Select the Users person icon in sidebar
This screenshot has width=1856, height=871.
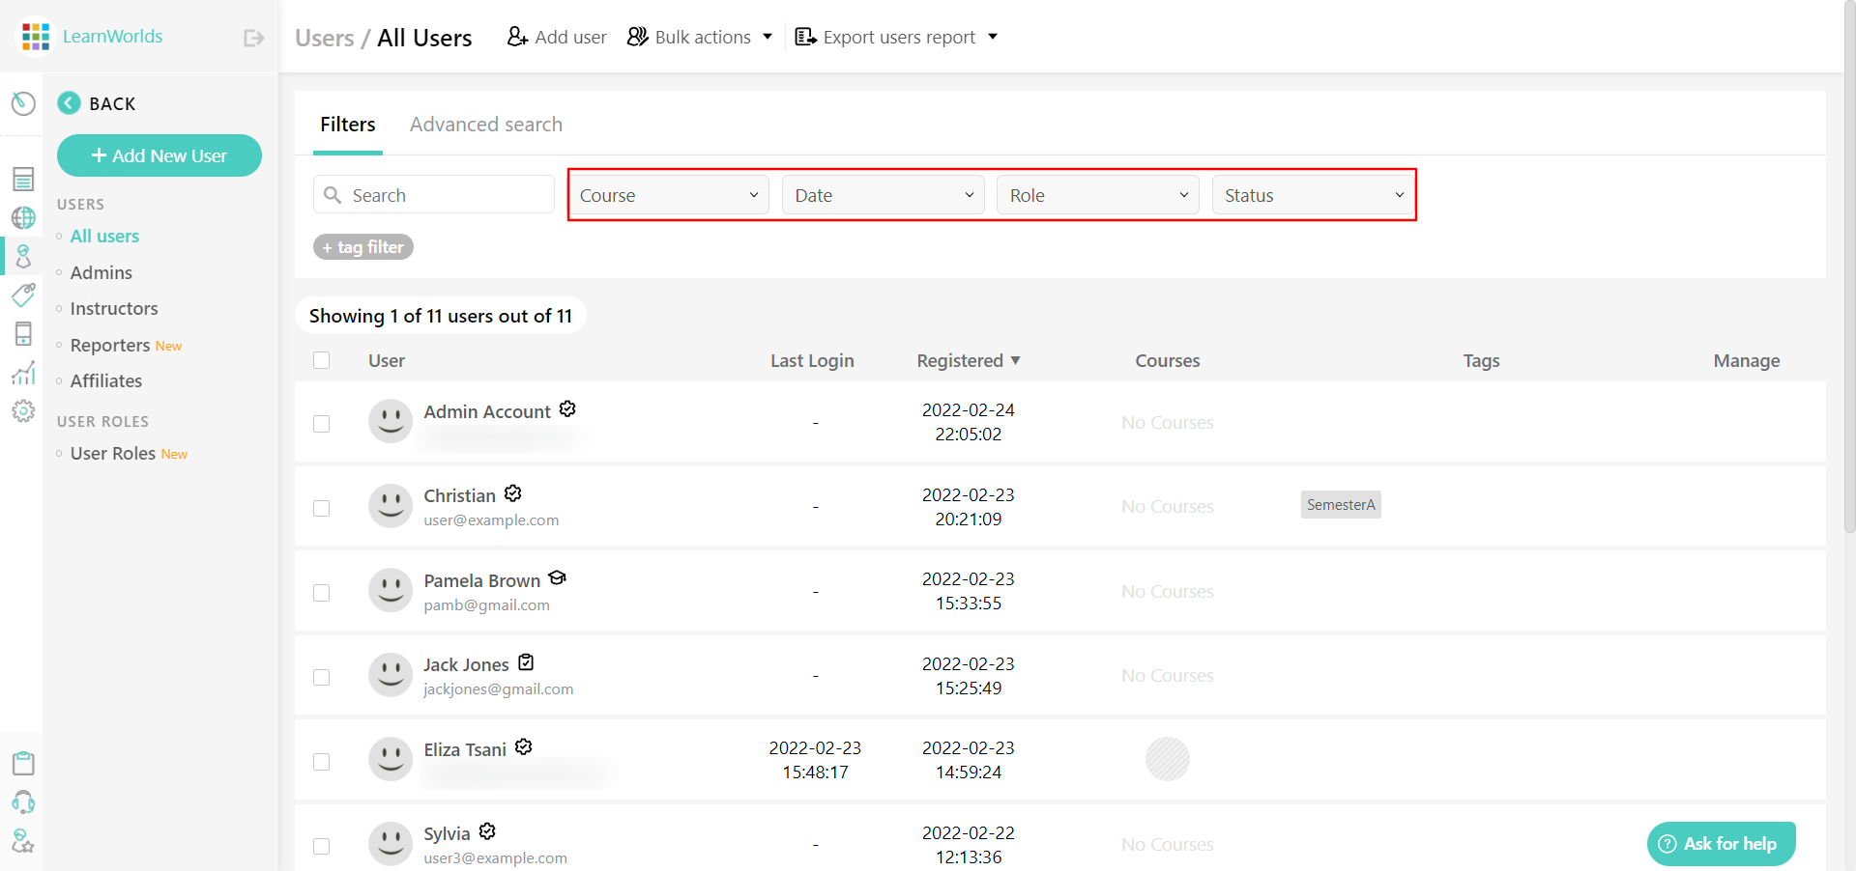[x=23, y=256]
